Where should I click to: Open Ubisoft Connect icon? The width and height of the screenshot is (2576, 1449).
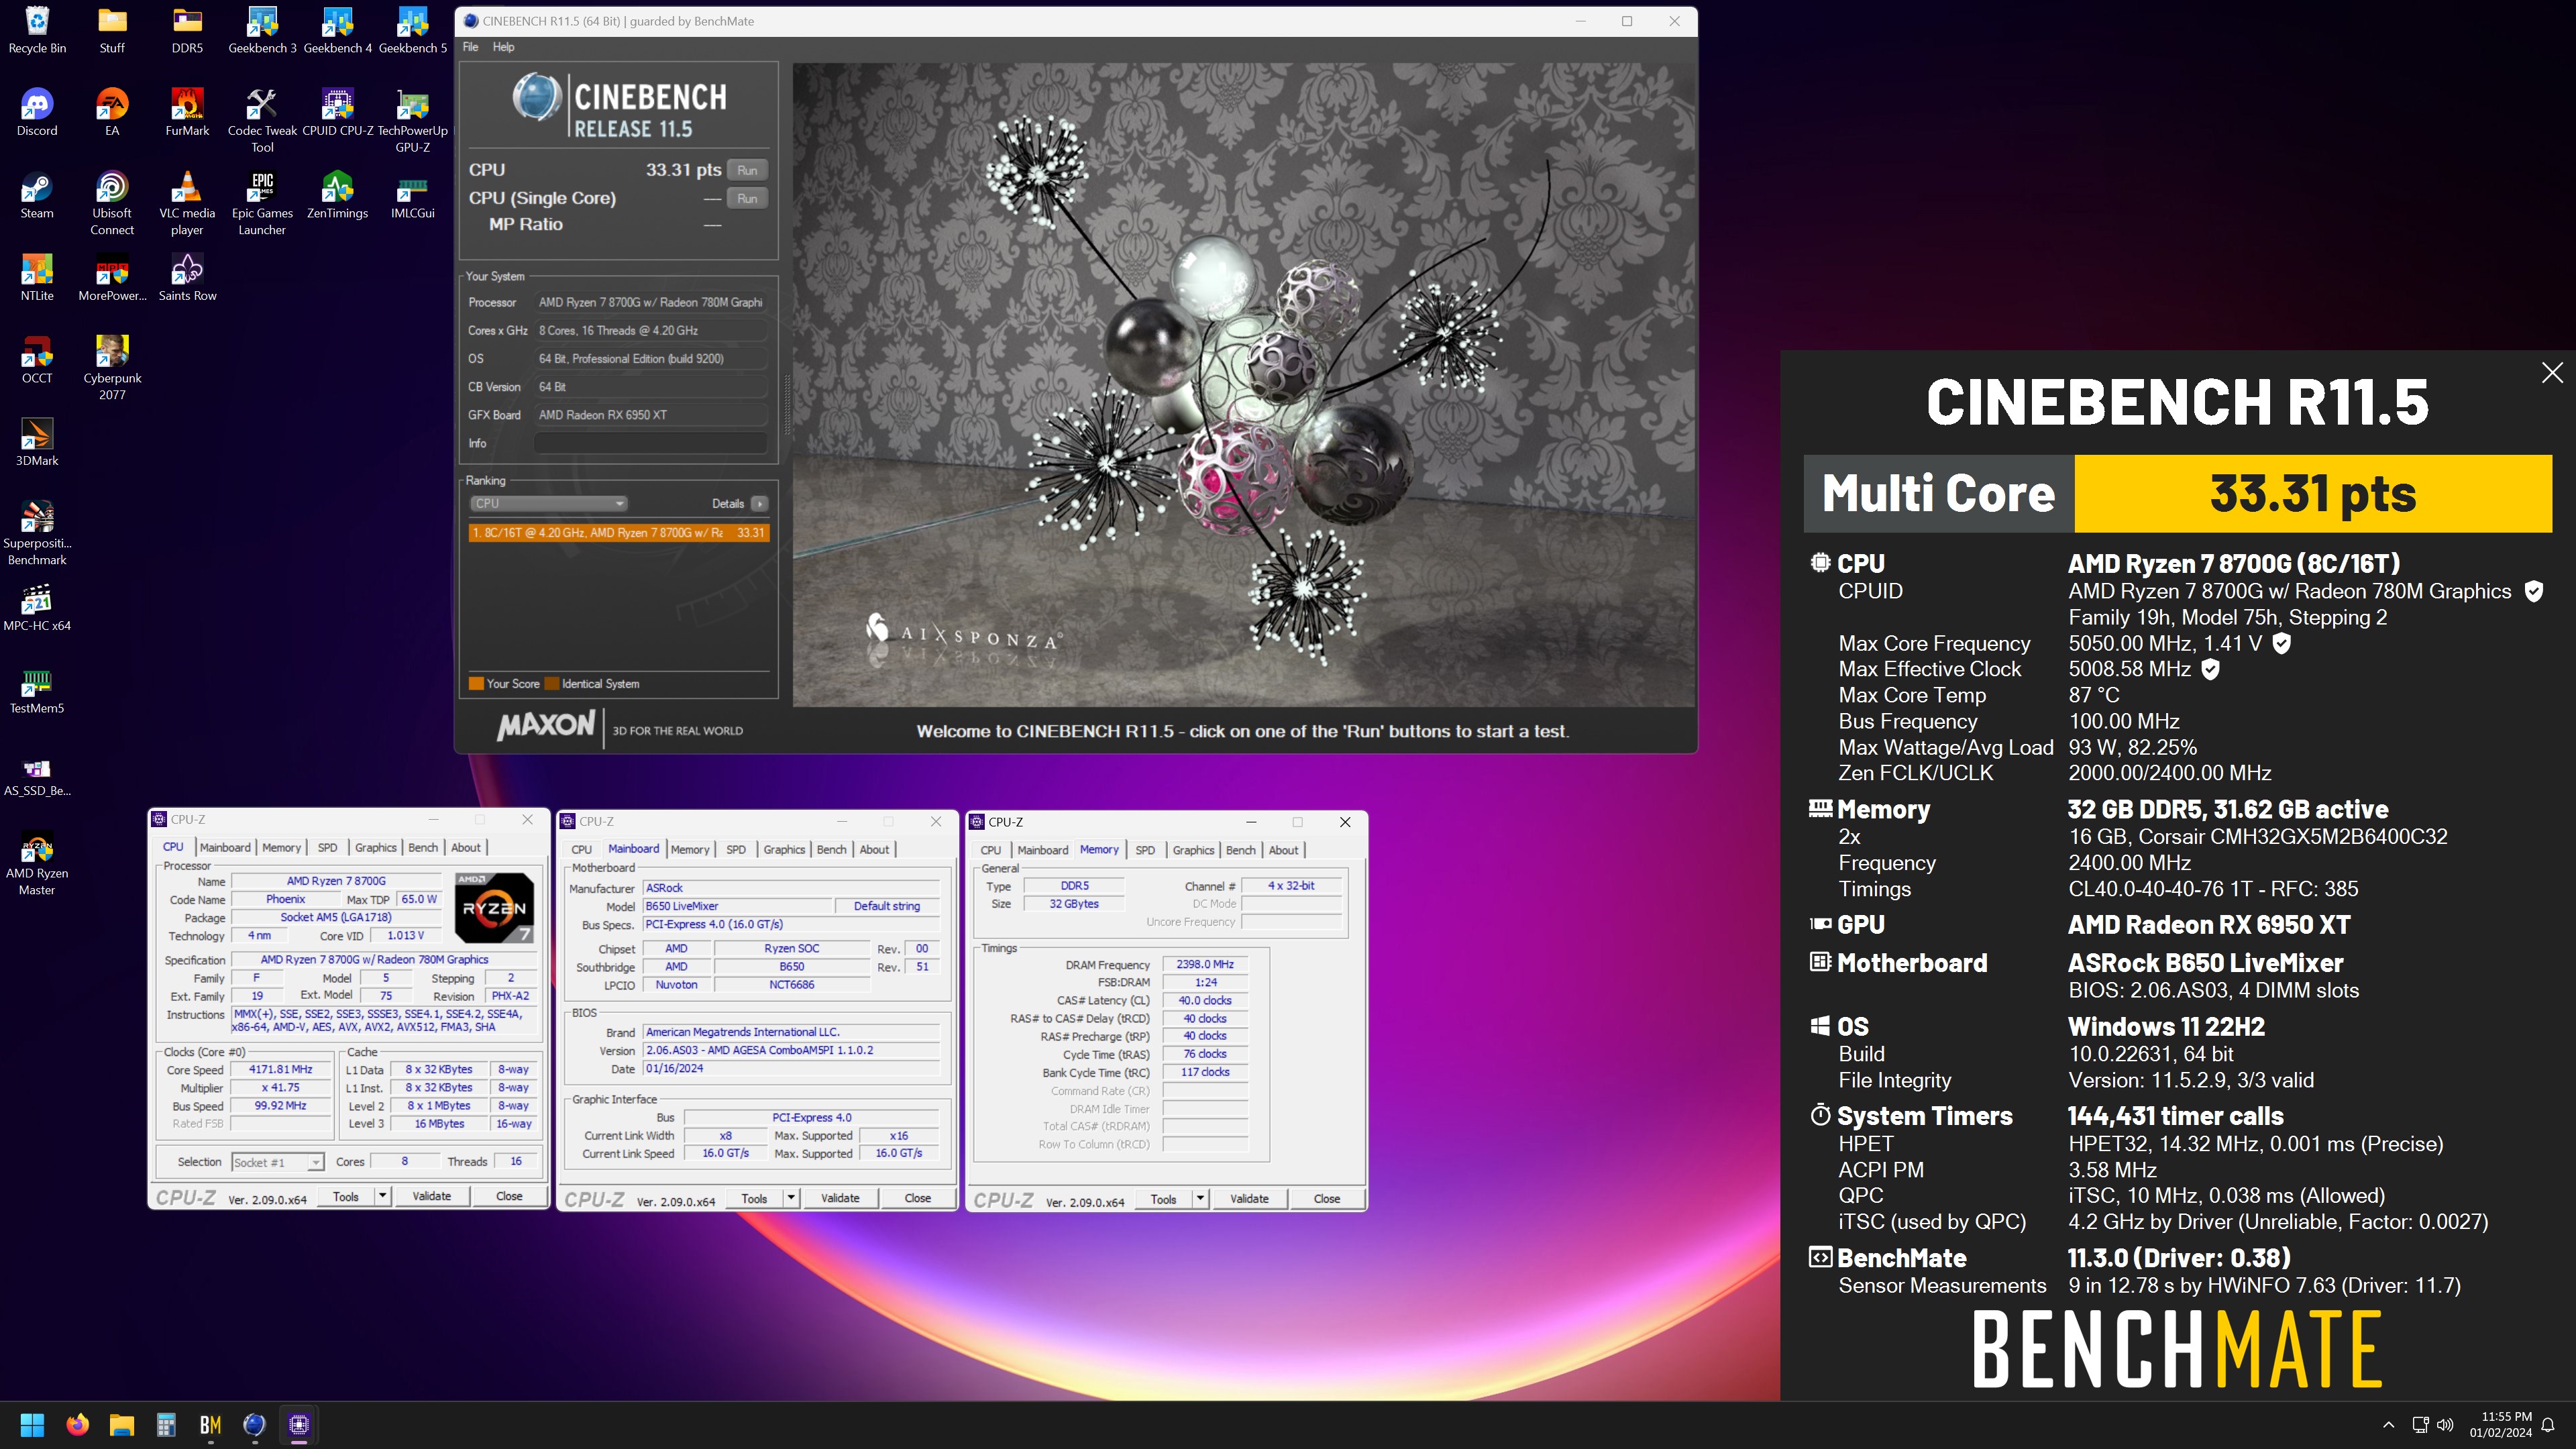112,203
